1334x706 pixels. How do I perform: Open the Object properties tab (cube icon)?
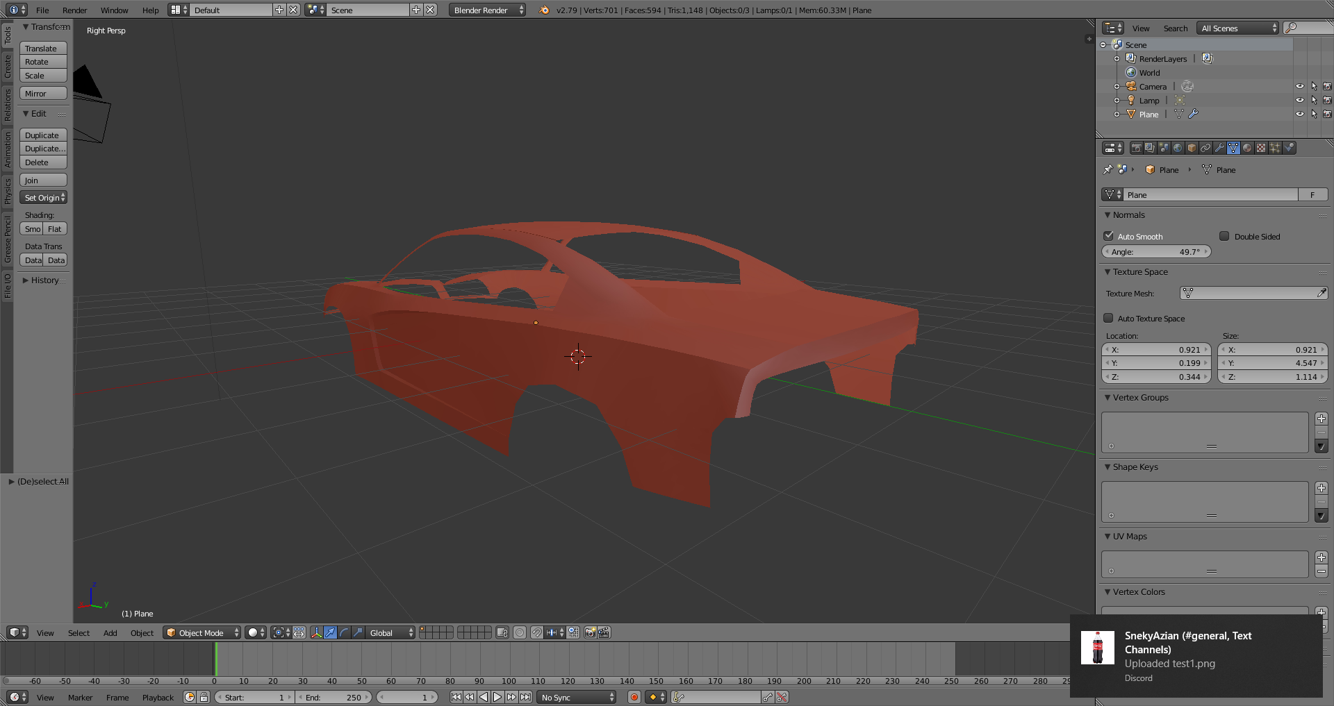click(1192, 148)
